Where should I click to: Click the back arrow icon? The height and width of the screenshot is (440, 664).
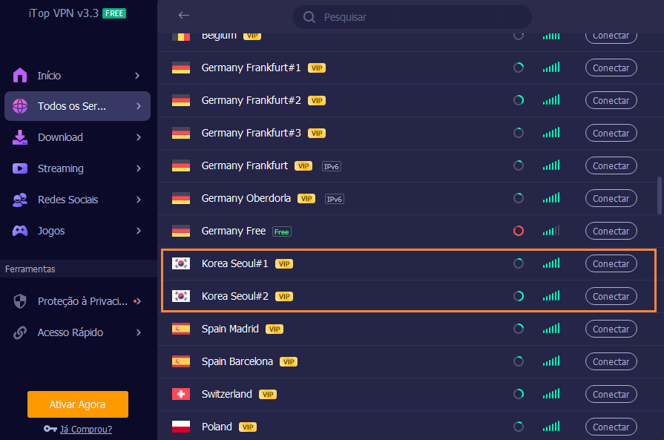tap(184, 16)
